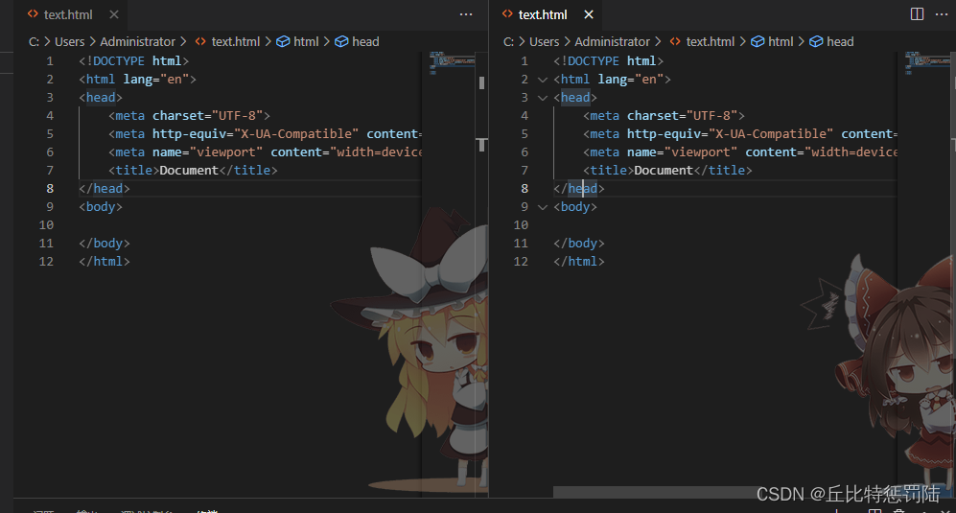This screenshot has width=956, height=513.
Task: Open text.html breadcrumb in right editor
Action: tap(710, 41)
